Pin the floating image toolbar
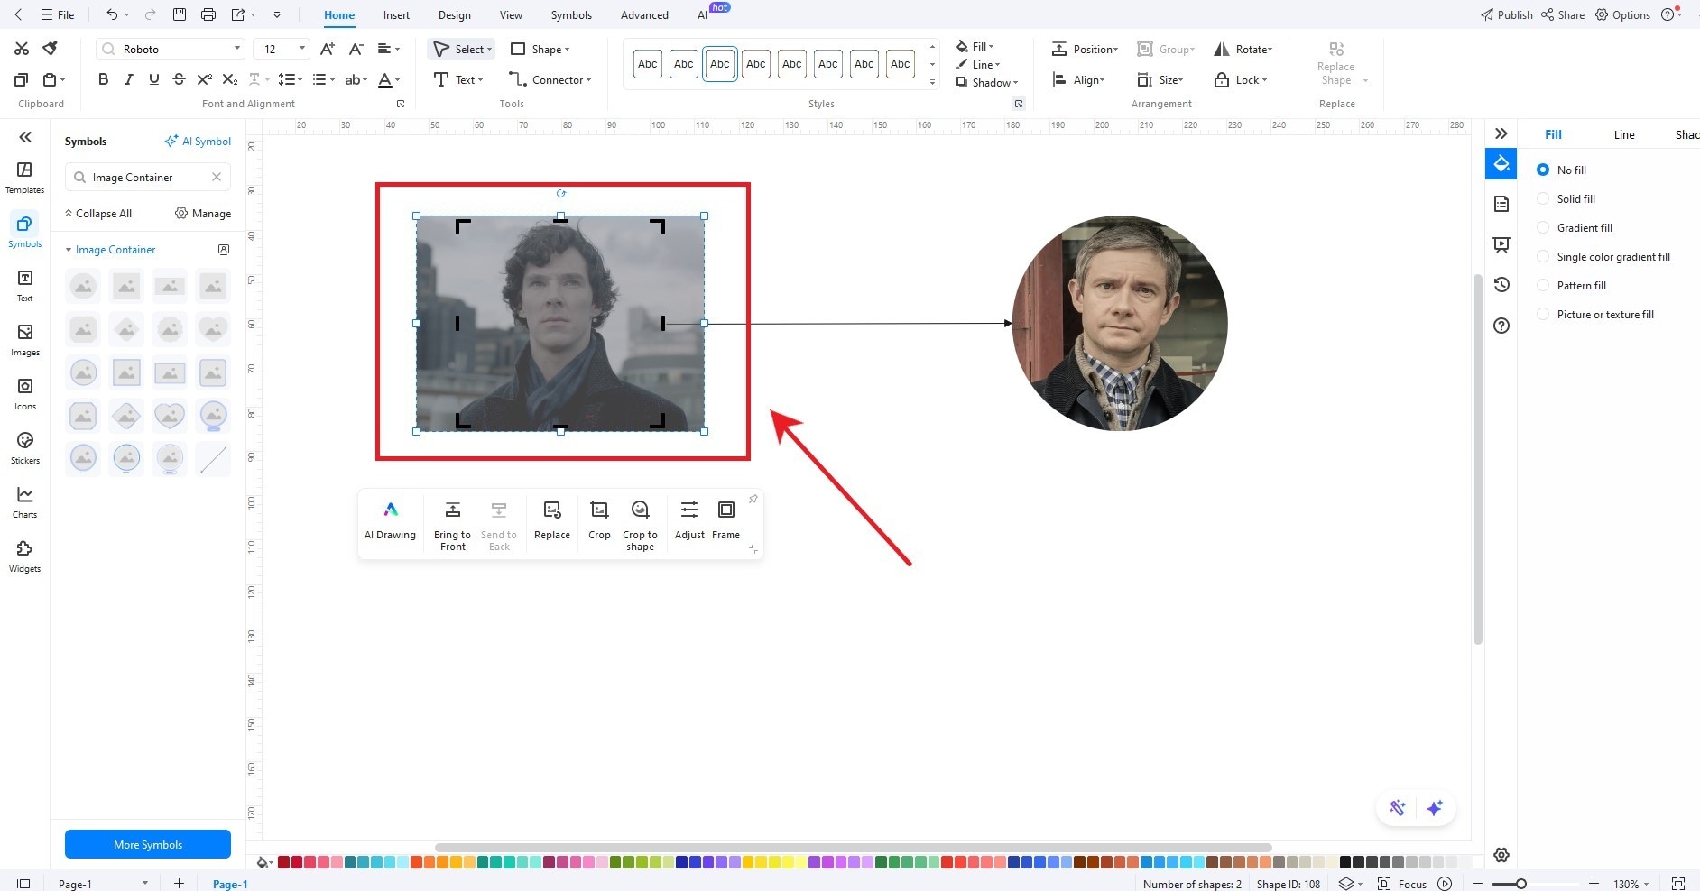This screenshot has height=891, width=1700. tap(753, 499)
